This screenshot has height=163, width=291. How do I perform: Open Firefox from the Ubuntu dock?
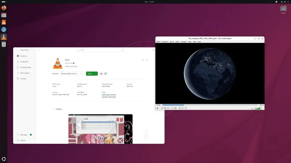(x=4, y=8)
